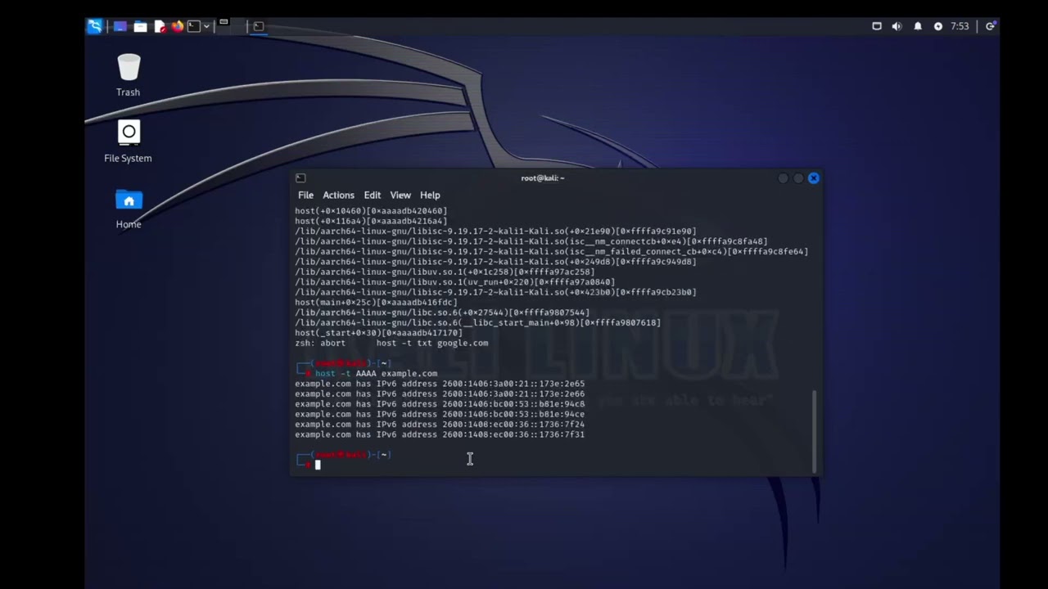Click the terminal window title bar icon

click(x=300, y=178)
